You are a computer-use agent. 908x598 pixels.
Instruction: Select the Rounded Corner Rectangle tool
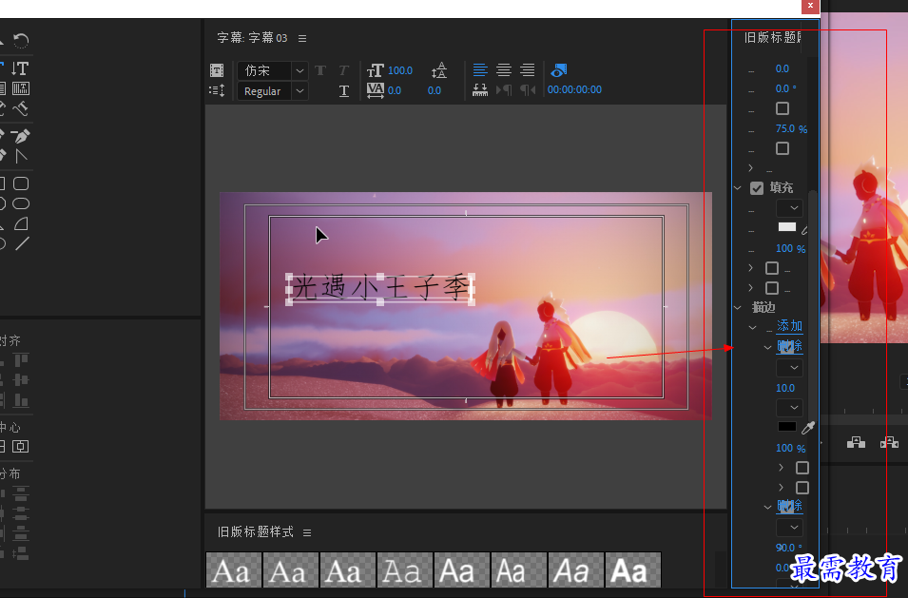21,183
